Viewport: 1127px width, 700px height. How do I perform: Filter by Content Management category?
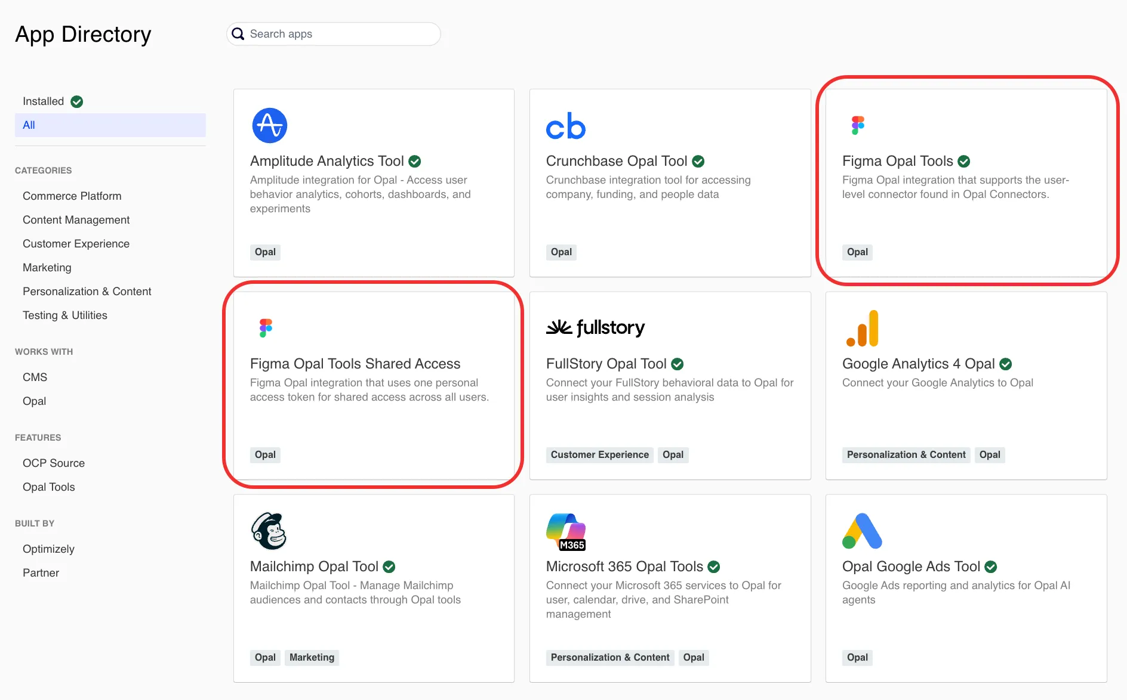tap(76, 220)
